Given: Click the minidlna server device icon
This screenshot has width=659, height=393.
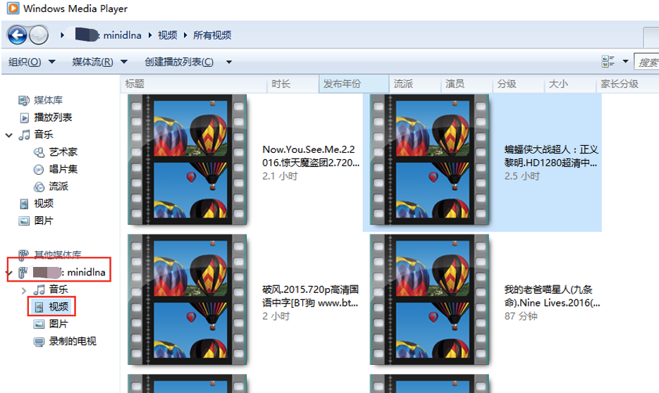Looking at the screenshot, I should coord(23,273).
